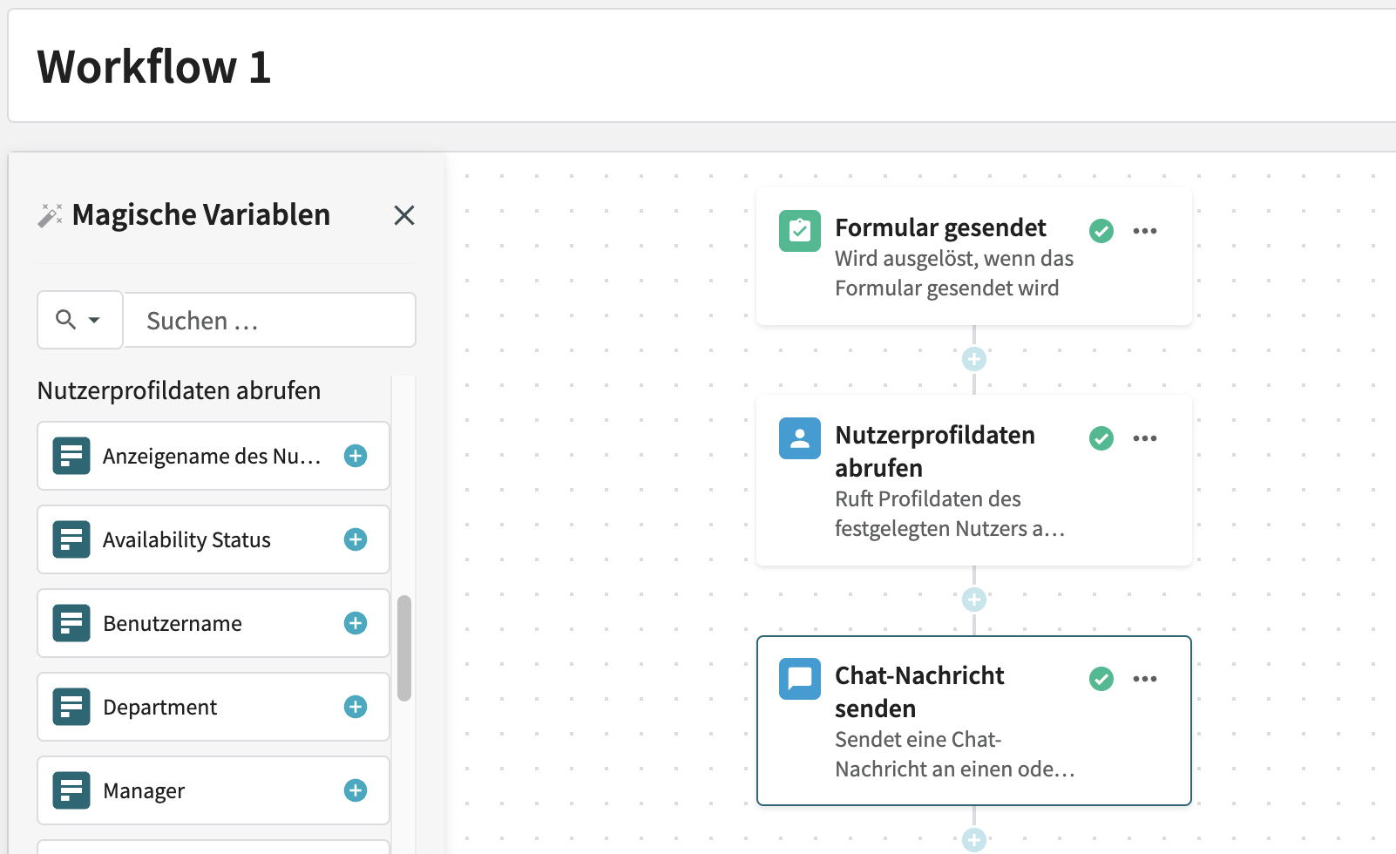The height and width of the screenshot is (854, 1396).
Task: Click the Chat-Nachricht senden speech bubble icon
Action: pos(799,679)
